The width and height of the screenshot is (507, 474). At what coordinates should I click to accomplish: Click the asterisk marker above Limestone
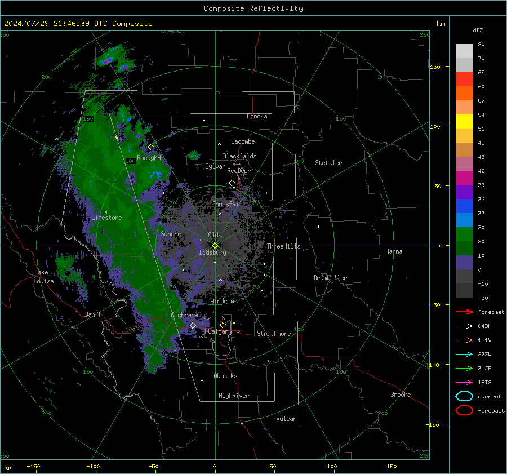106,212
